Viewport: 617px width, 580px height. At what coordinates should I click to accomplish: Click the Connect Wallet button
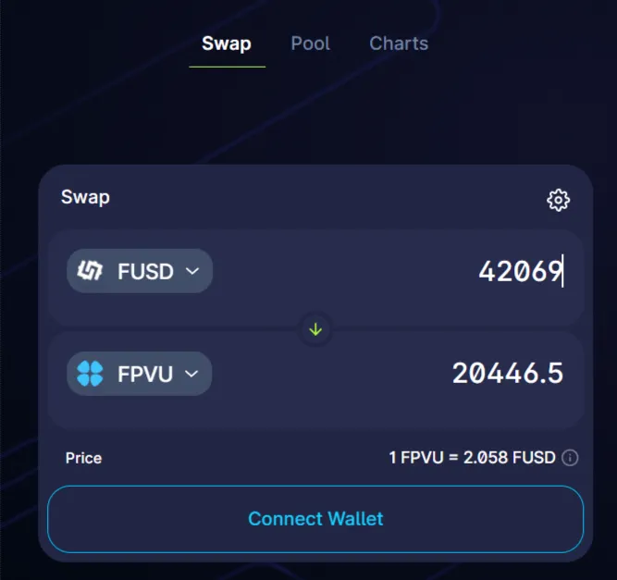point(315,519)
